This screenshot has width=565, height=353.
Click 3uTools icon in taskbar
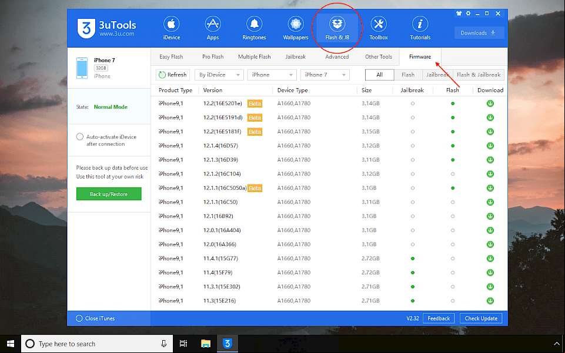(228, 344)
